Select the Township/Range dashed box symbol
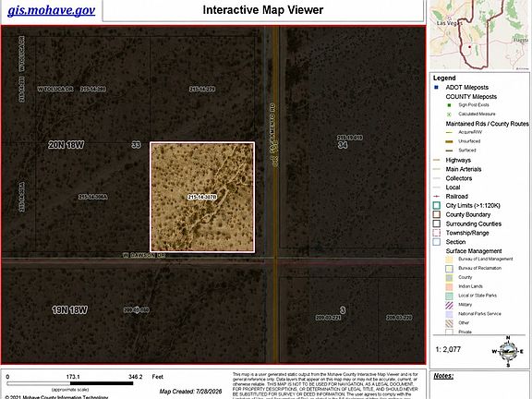Image resolution: width=532 pixels, height=399 pixels. [437, 233]
